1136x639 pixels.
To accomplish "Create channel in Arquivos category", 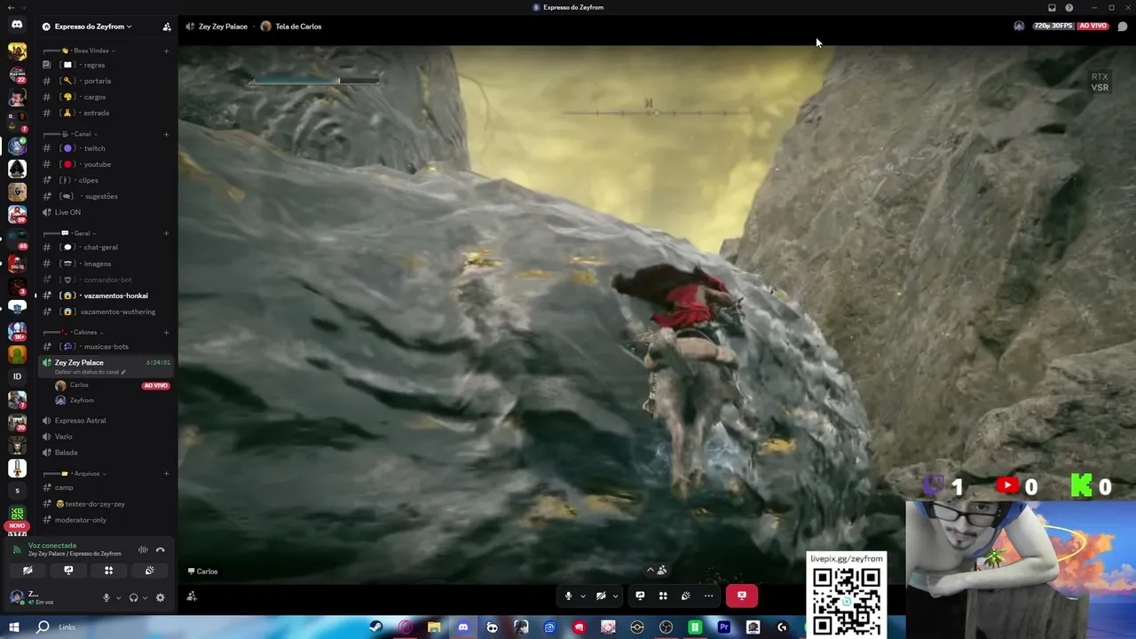I will click(x=166, y=474).
